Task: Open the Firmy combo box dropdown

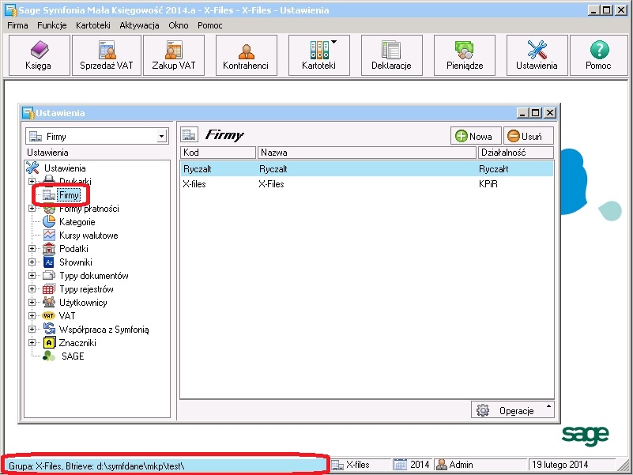Action: point(161,137)
